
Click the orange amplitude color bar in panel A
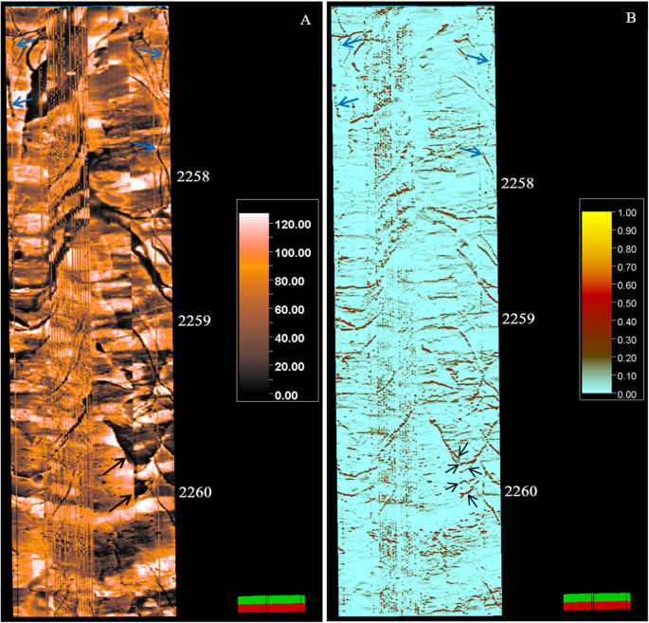point(254,302)
